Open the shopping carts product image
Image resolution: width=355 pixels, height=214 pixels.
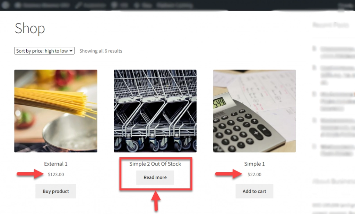tap(155, 111)
